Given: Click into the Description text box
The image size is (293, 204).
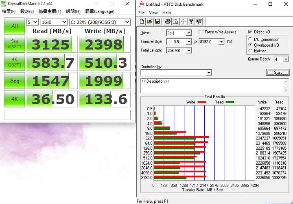Looking at the screenshot, I should 212,86.
